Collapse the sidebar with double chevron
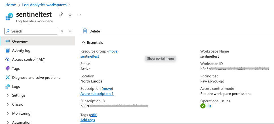The height and width of the screenshot is (124, 274). 70,31
